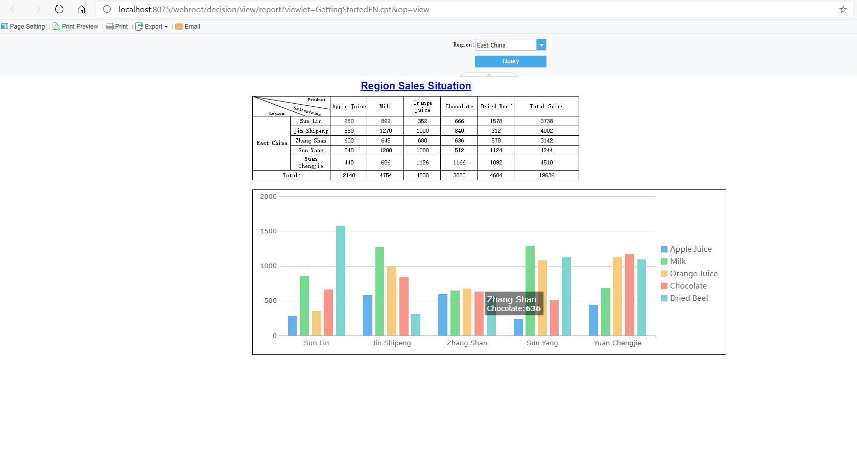Viewport: 857px width, 455px height.
Task: Click Sun Lin's Dried Beef bar
Action: (x=341, y=281)
